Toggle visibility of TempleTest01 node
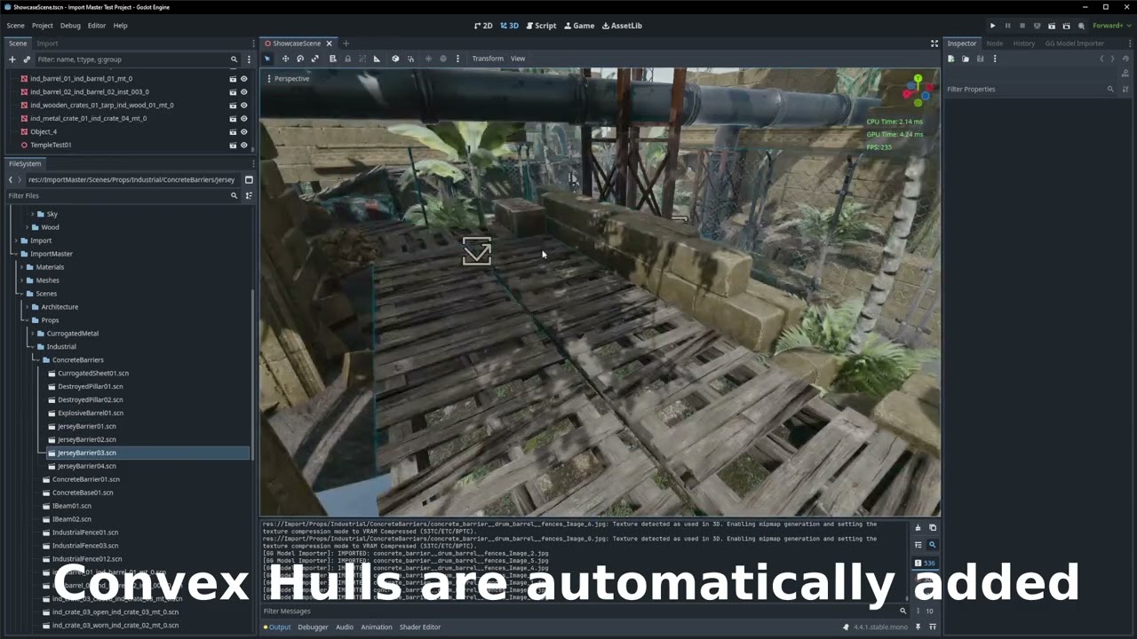The width and height of the screenshot is (1137, 639). (244, 145)
